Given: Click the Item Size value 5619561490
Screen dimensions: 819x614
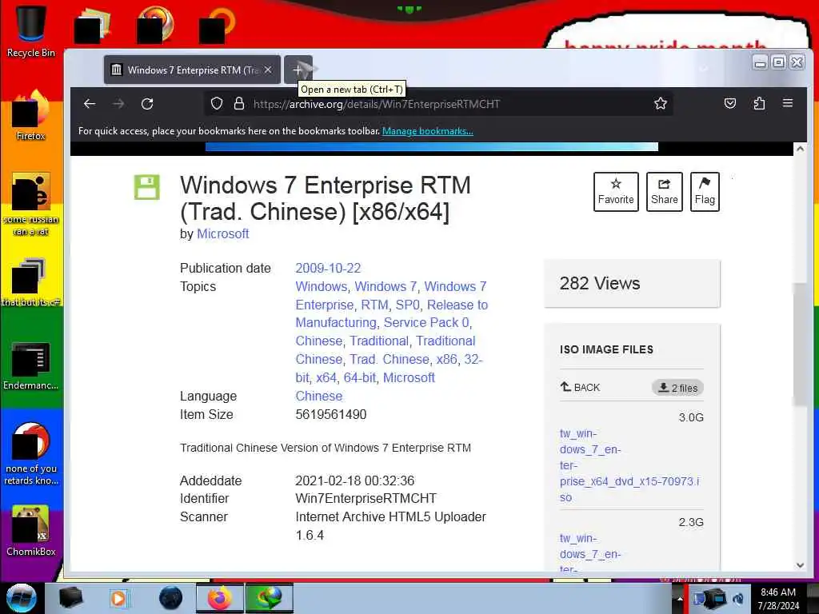Looking at the screenshot, I should coord(331,415).
